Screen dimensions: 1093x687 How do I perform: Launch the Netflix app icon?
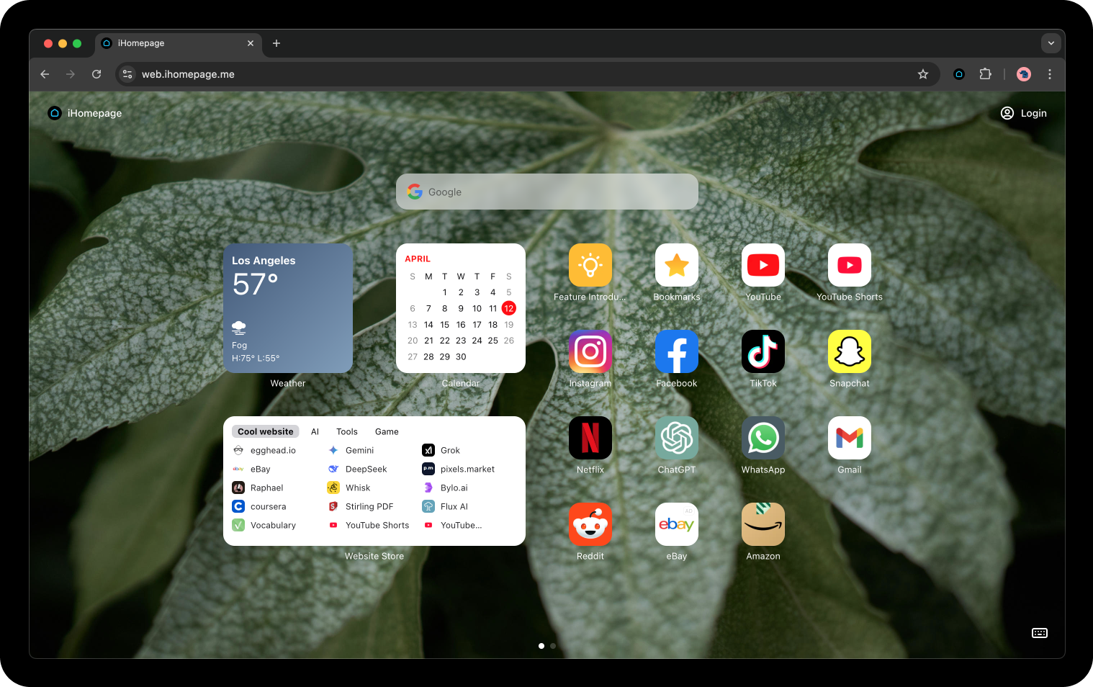point(590,438)
